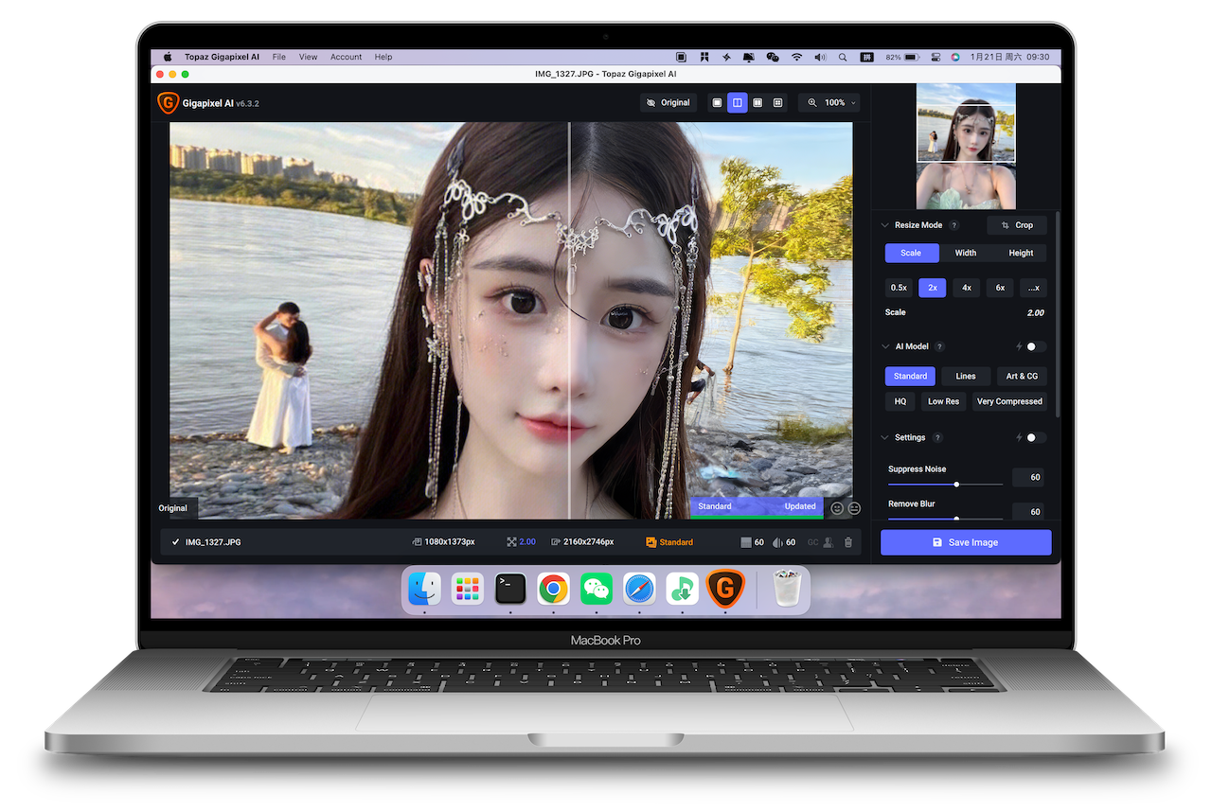This screenshot has width=1212, height=812.
Task: Click Settings help question mark
Action: [937, 437]
